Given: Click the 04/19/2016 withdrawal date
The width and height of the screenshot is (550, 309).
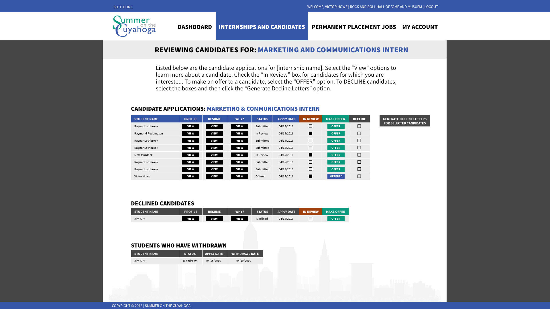Looking at the screenshot, I should tap(243, 261).
